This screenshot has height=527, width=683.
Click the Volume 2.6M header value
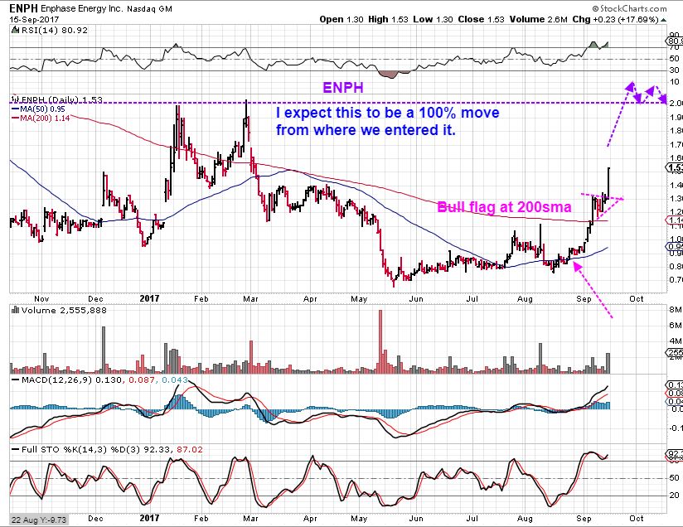539,20
